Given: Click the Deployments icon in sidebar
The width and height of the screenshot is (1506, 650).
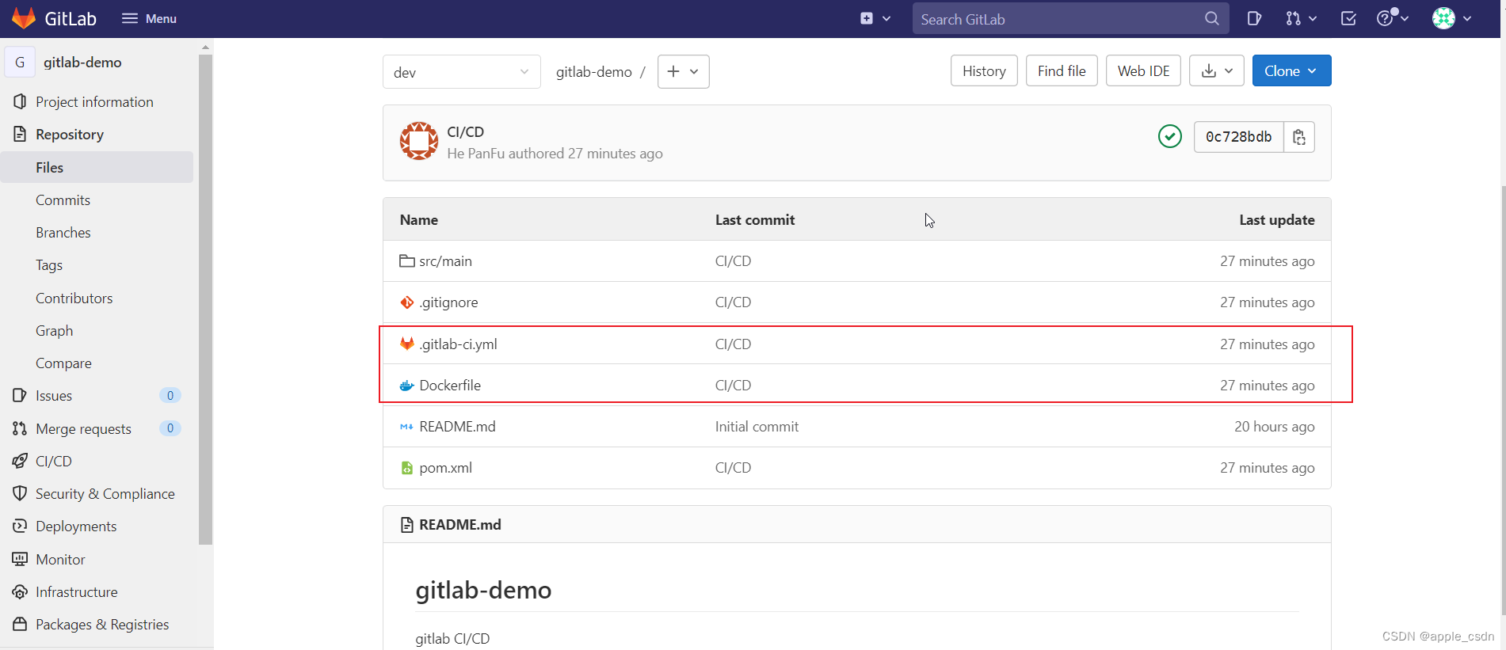Looking at the screenshot, I should [x=20, y=526].
